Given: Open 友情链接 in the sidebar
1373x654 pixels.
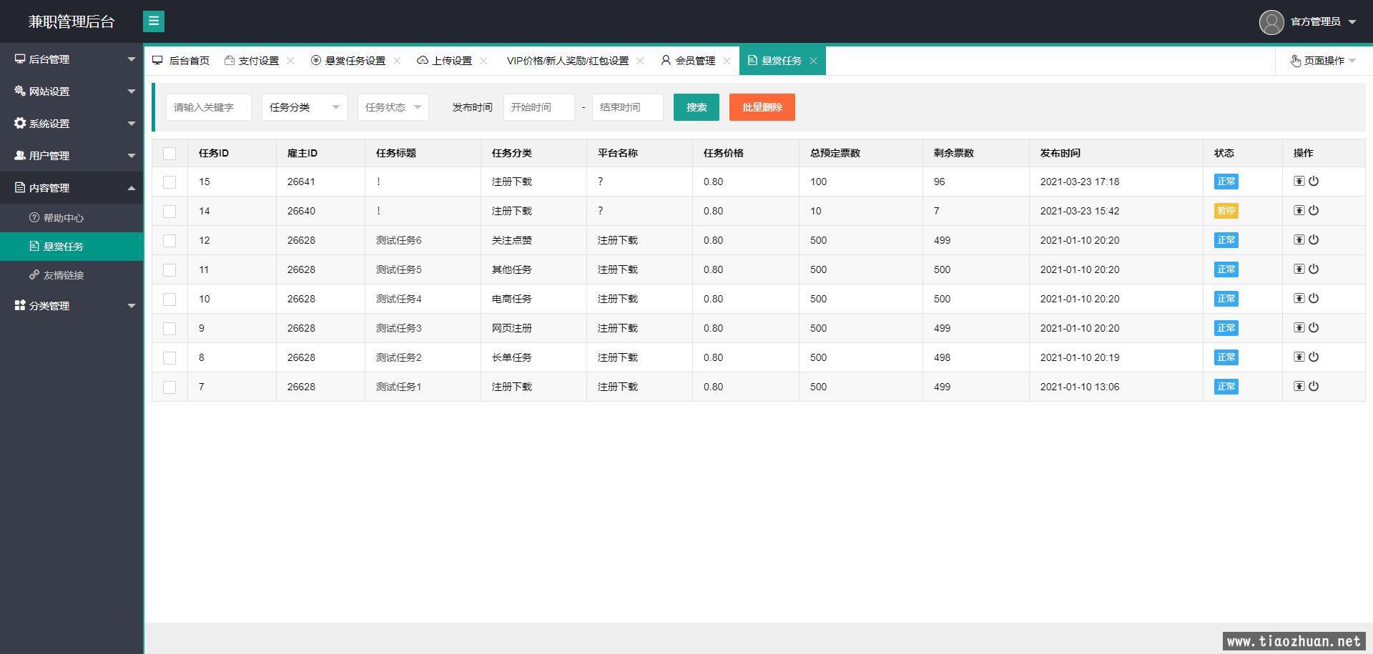Looking at the screenshot, I should pos(72,275).
